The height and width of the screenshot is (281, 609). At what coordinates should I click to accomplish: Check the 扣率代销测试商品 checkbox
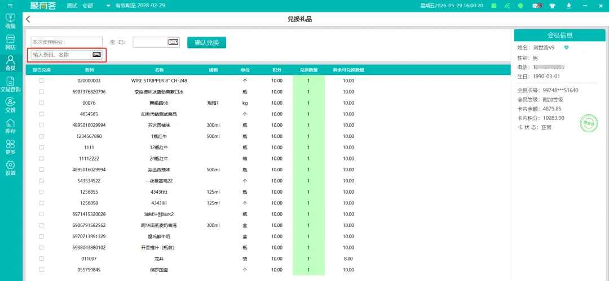click(x=42, y=114)
